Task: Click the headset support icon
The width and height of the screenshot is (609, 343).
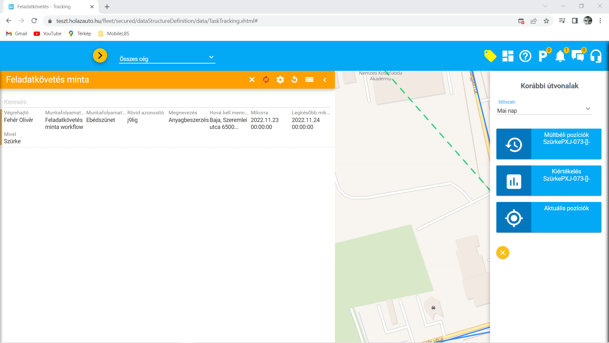Action: point(596,56)
